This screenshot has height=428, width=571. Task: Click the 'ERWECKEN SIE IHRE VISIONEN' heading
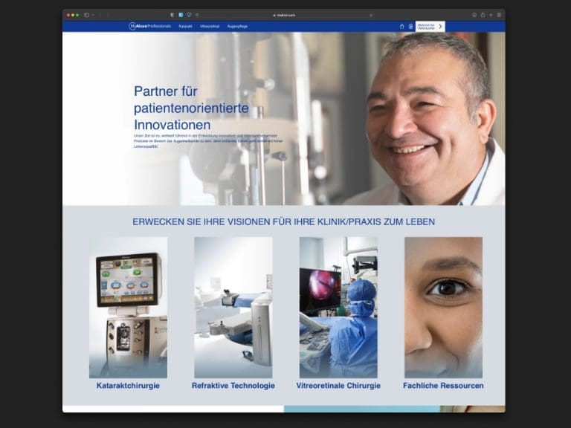point(284,221)
